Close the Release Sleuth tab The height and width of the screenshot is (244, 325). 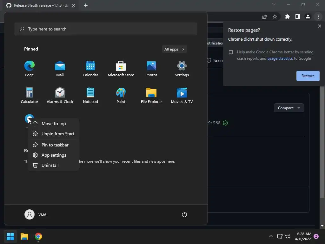click(74, 5)
